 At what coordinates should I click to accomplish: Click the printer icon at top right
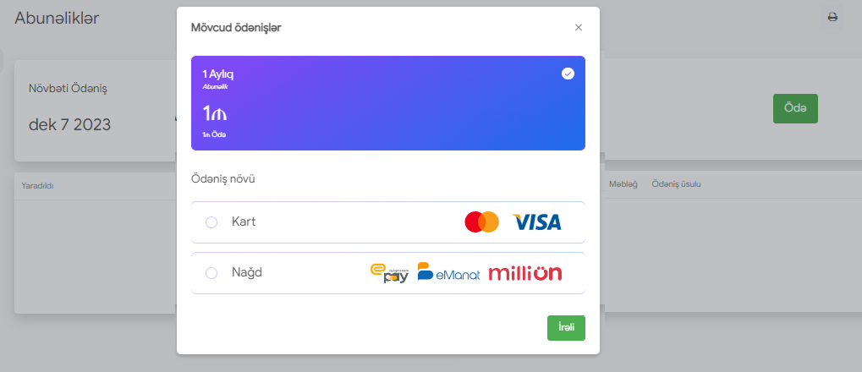[832, 17]
